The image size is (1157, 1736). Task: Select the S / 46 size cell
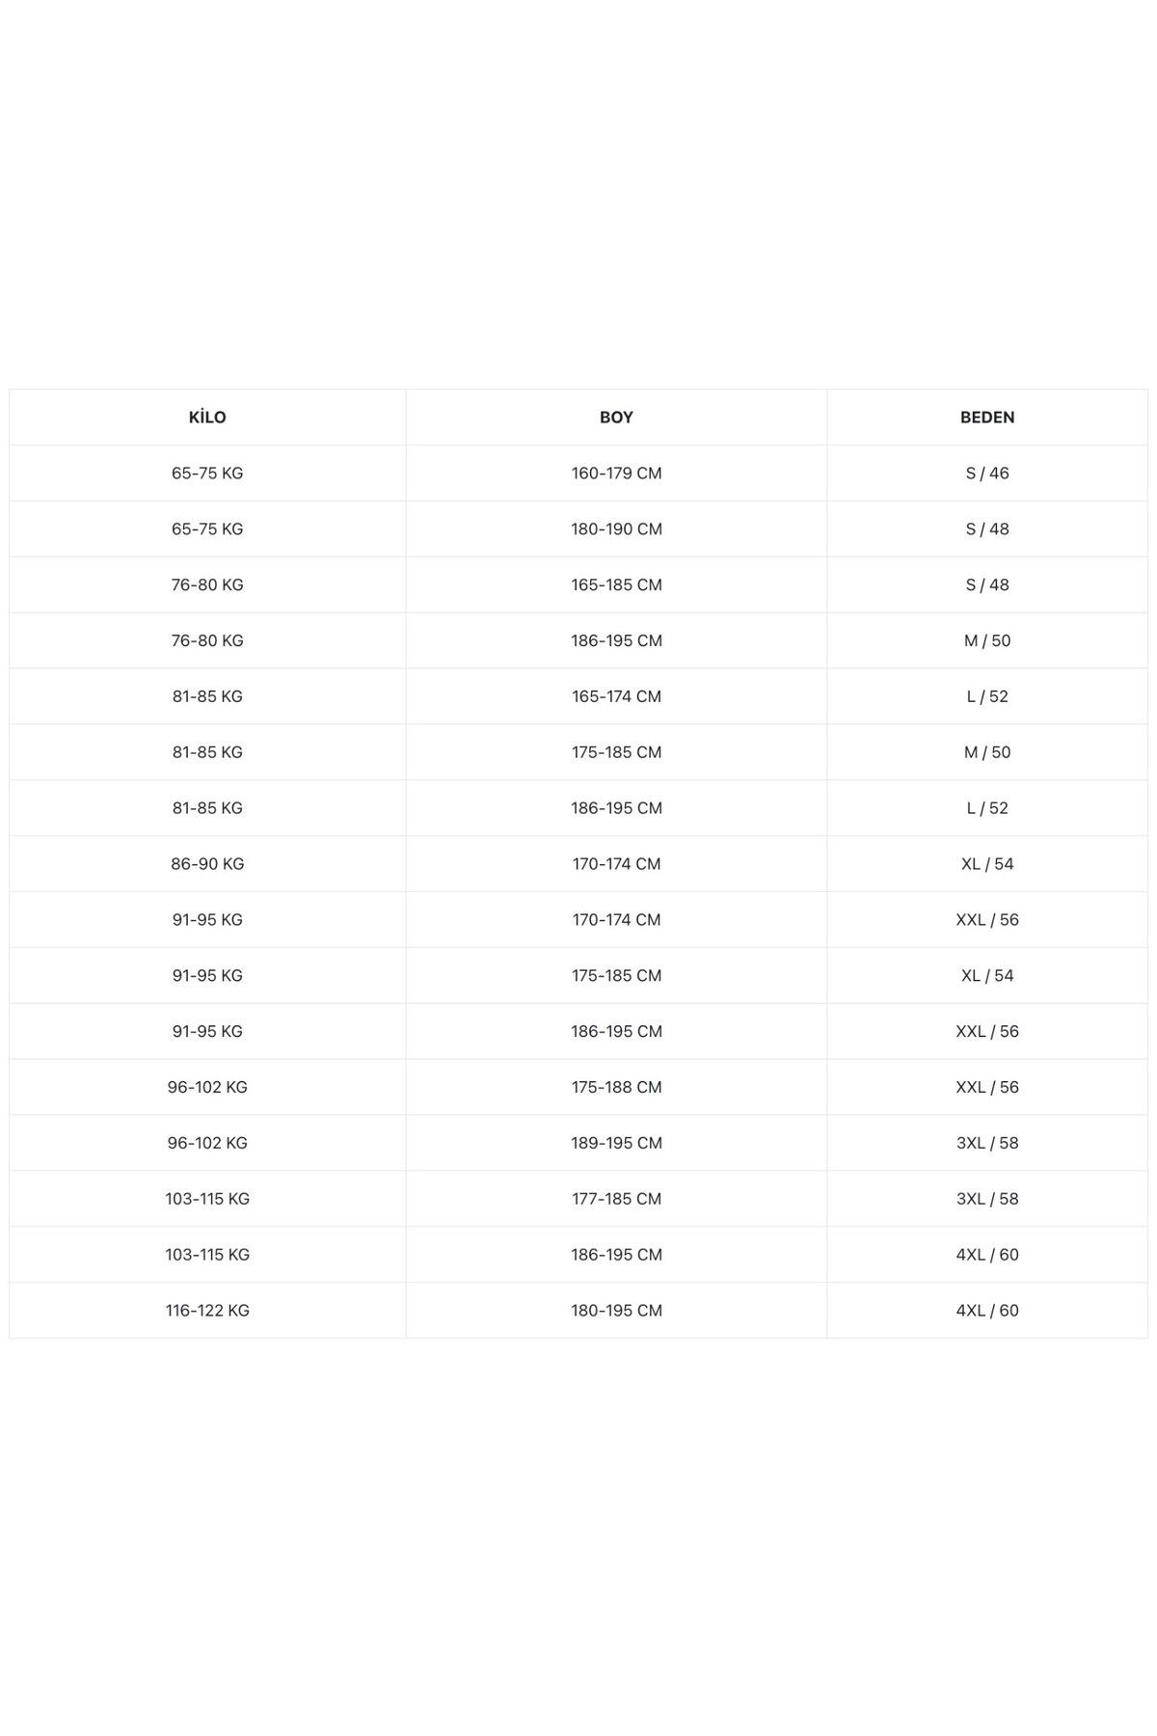click(x=987, y=474)
